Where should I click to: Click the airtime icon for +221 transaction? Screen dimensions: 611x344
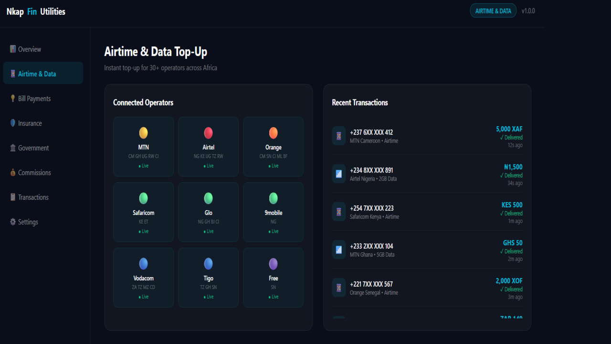point(339,288)
